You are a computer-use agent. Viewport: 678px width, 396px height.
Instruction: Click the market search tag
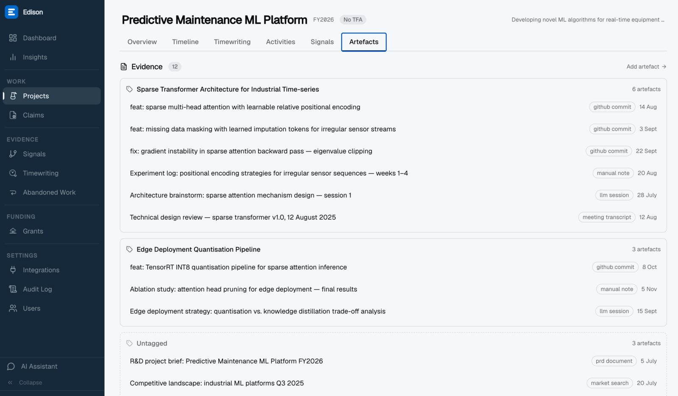pyautogui.click(x=610, y=383)
